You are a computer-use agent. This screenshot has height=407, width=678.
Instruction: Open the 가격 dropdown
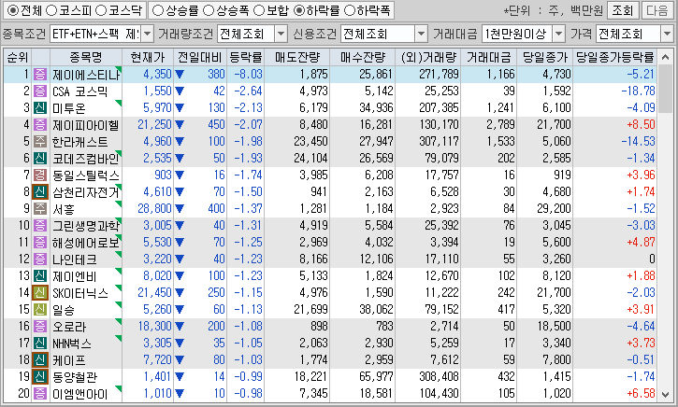tap(667, 34)
